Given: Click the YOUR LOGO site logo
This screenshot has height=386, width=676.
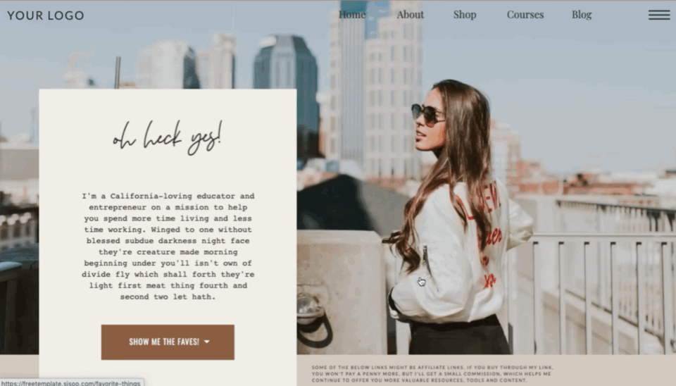Looking at the screenshot, I should click(x=46, y=15).
